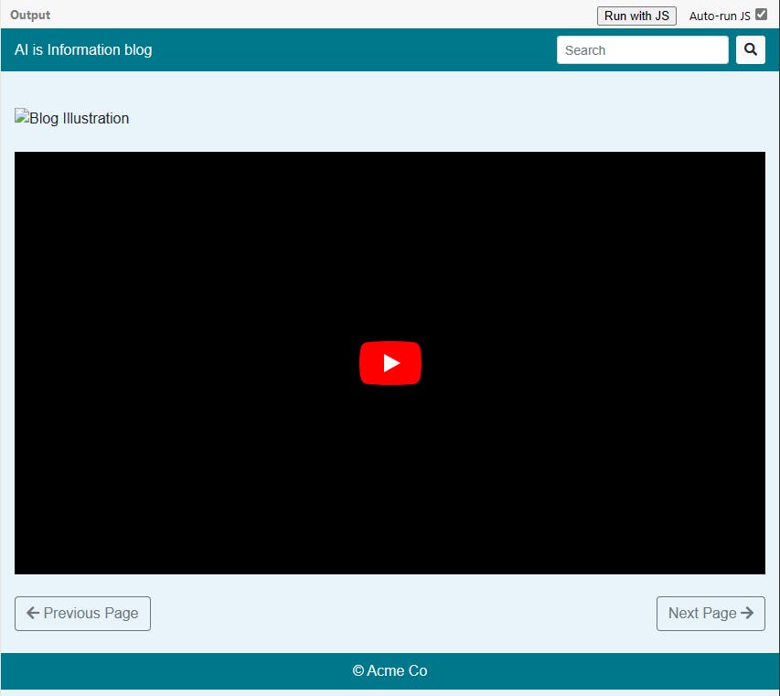Open the AI is Information blog title
Screen dimensions: 780x696
point(83,49)
